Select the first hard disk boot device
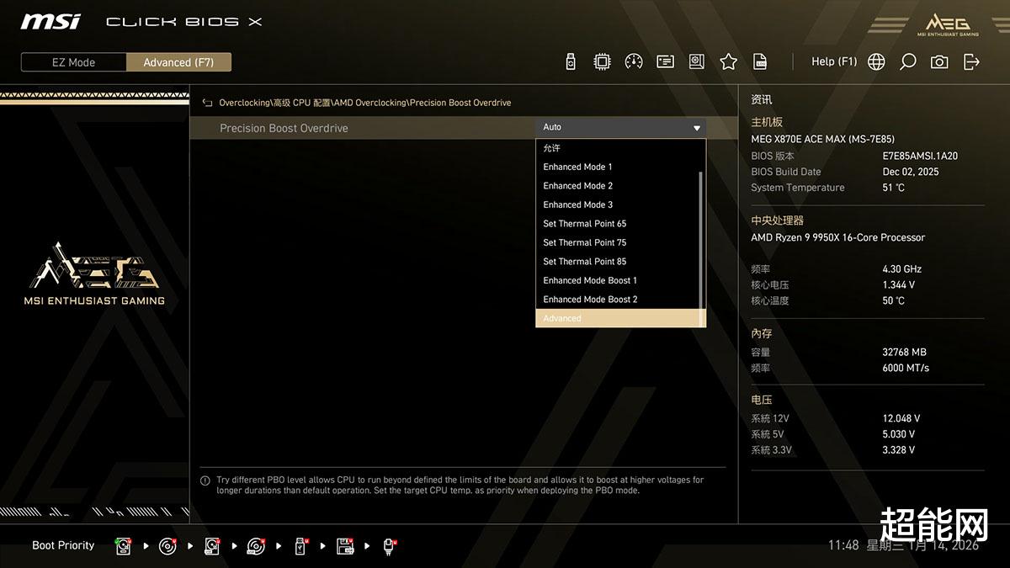The height and width of the screenshot is (568, 1010). pos(124,546)
